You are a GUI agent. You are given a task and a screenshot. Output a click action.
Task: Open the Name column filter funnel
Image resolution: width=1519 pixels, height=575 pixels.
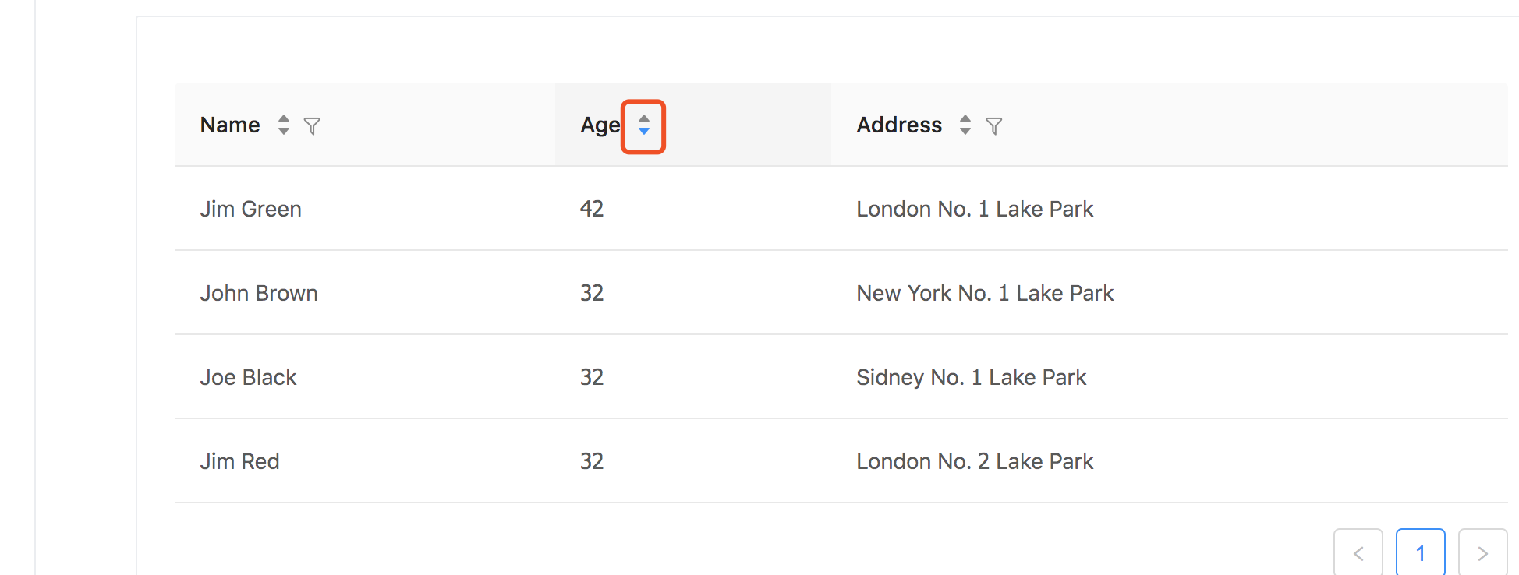click(312, 125)
